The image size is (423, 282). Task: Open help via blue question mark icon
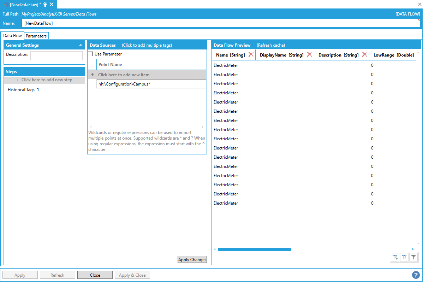pos(416,275)
